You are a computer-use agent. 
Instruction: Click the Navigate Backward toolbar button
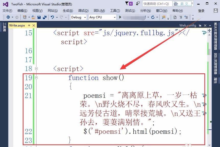click(8, 17)
